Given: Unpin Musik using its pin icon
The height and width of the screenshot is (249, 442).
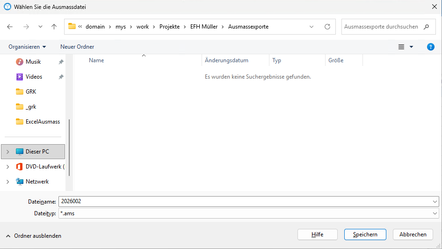Looking at the screenshot, I should coord(61,62).
